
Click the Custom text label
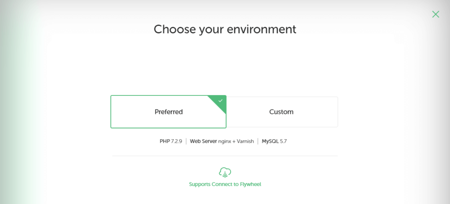coord(282,112)
